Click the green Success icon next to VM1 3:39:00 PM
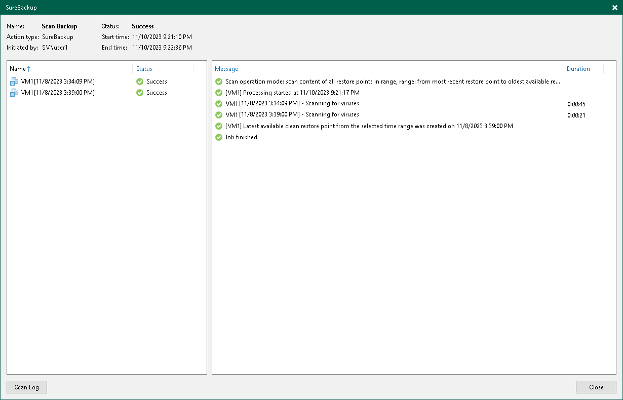This screenshot has height=400, width=623. [139, 92]
